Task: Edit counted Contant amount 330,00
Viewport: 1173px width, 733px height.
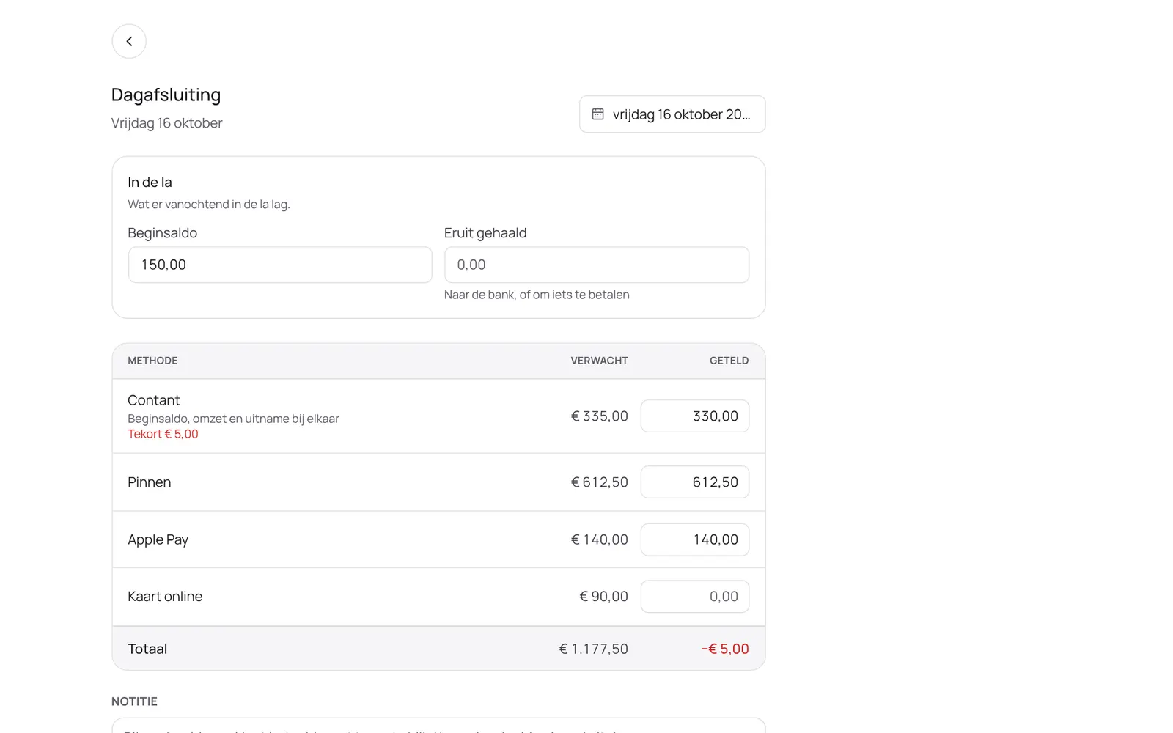Action: [x=695, y=416]
